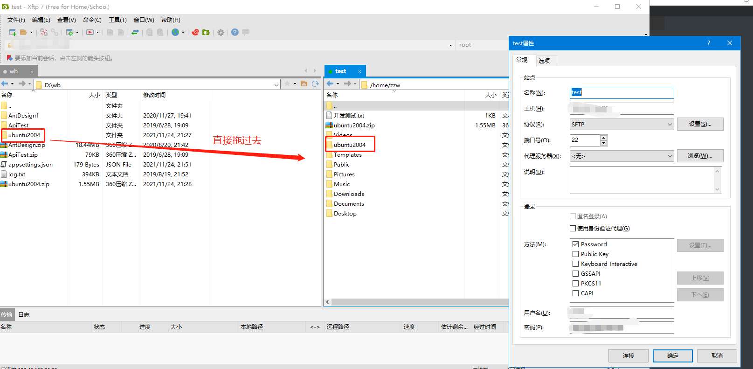The image size is (753, 369).
Task: Toggle the Password authentication checkbox
Action: [x=575, y=244]
